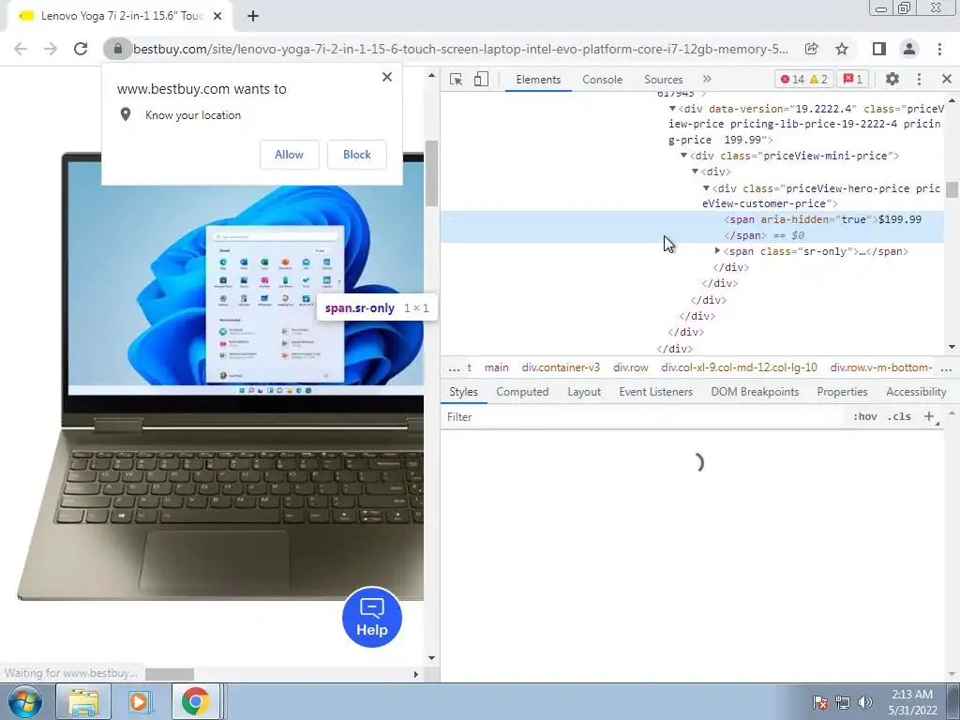
Task: Click the taskbar volume speaker icon
Action: [865, 703]
